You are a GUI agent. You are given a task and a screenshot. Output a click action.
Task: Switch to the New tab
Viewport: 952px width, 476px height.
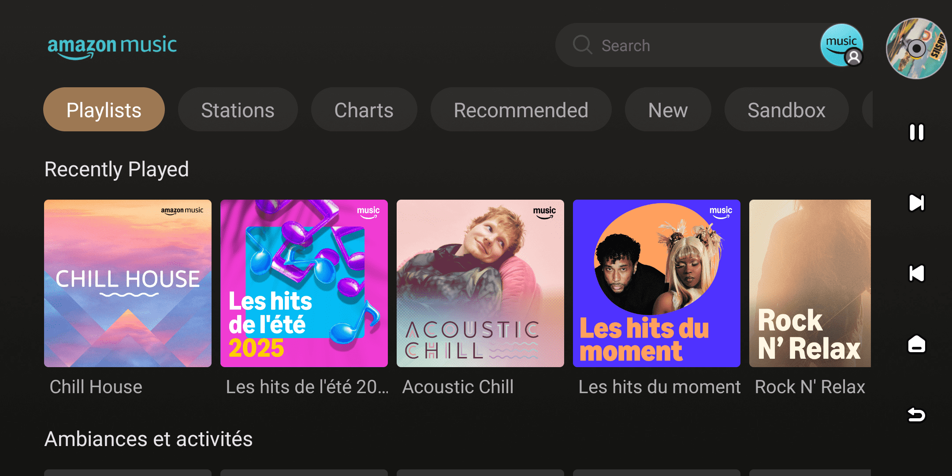point(668,110)
